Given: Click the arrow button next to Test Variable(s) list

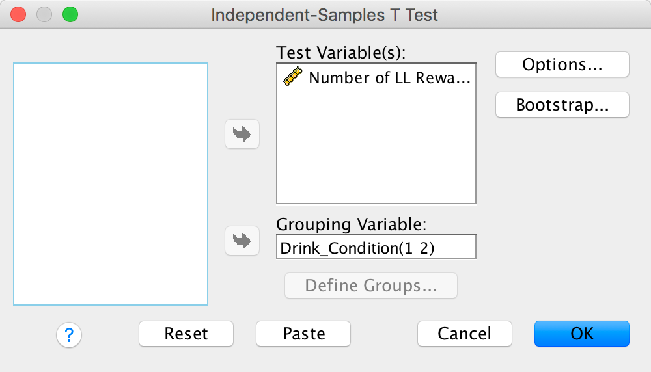Looking at the screenshot, I should (x=242, y=135).
